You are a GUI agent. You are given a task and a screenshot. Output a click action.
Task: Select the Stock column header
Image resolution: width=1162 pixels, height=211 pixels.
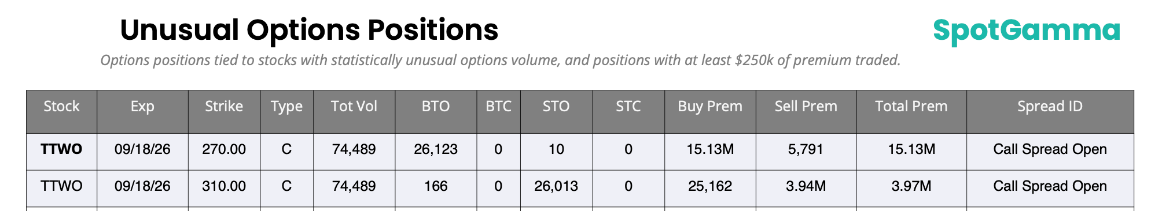pyautogui.click(x=61, y=107)
